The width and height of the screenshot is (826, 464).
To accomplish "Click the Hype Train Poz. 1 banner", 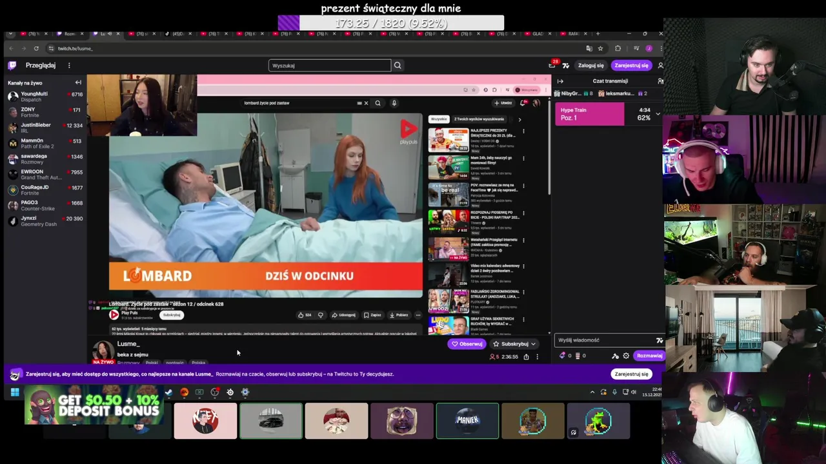I will (x=589, y=114).
